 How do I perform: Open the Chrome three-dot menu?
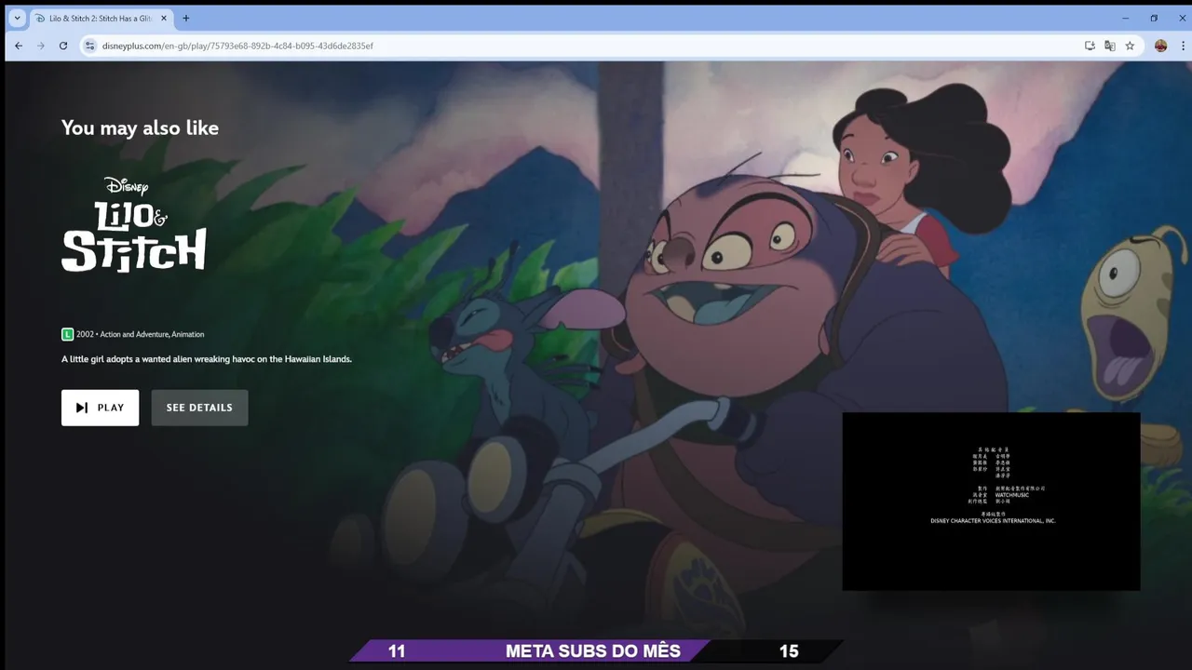click(1185, 46)
